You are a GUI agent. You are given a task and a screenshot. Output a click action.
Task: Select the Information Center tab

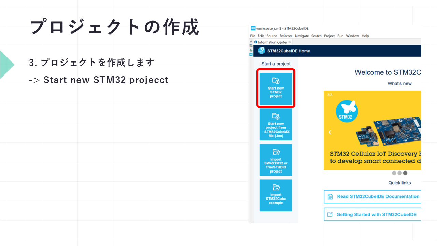coord(272,42)
